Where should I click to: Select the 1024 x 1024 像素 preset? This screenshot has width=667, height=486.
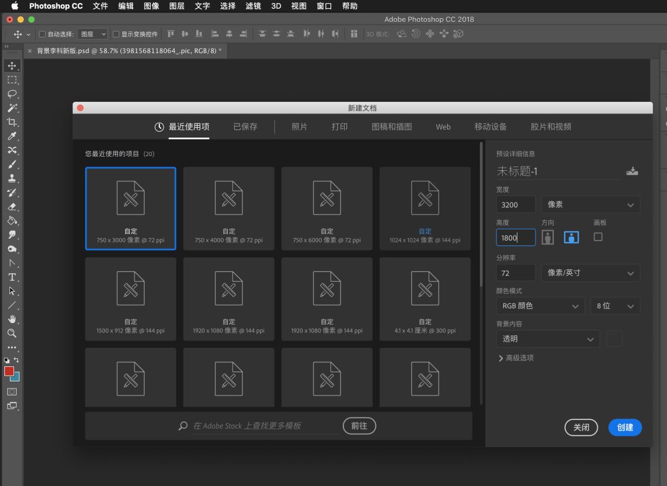click(x=425, y=208)
